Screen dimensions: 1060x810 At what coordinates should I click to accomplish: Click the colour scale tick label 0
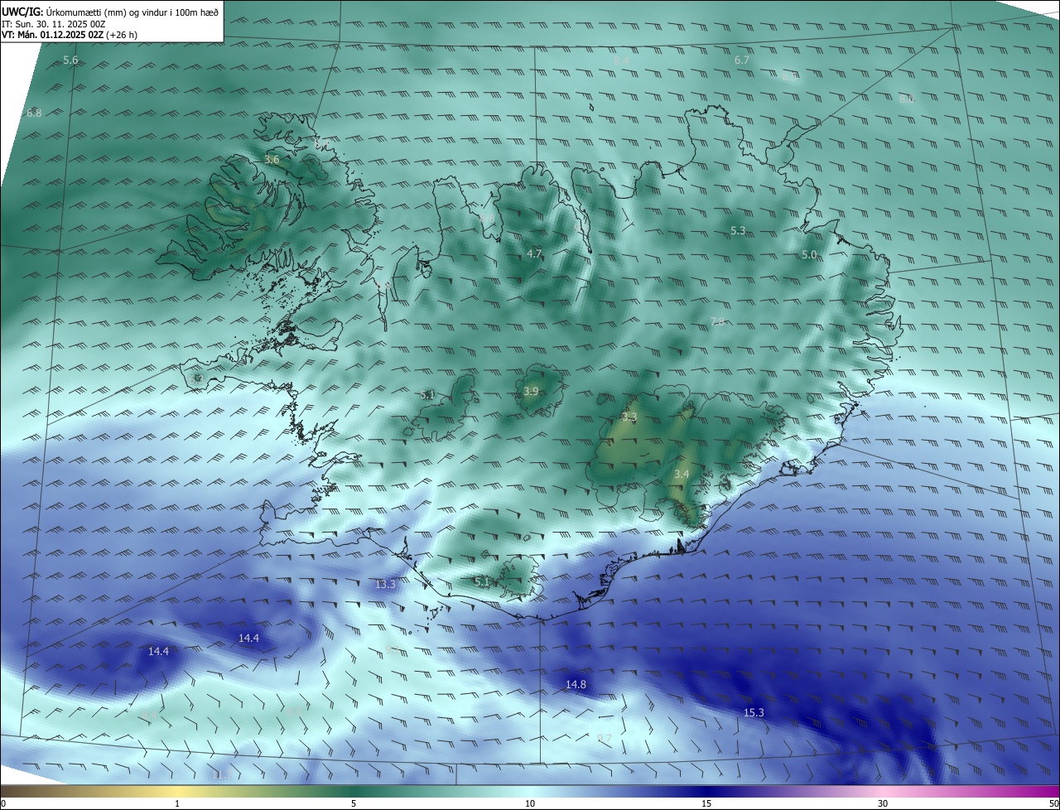pyautogui.click(x=3, y=803)
